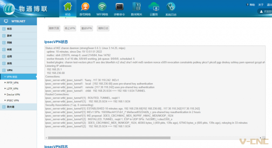Screen dimensions: 272x148
Task: Click the 'malloc: sbrk 229376' line
Action: 79,55
